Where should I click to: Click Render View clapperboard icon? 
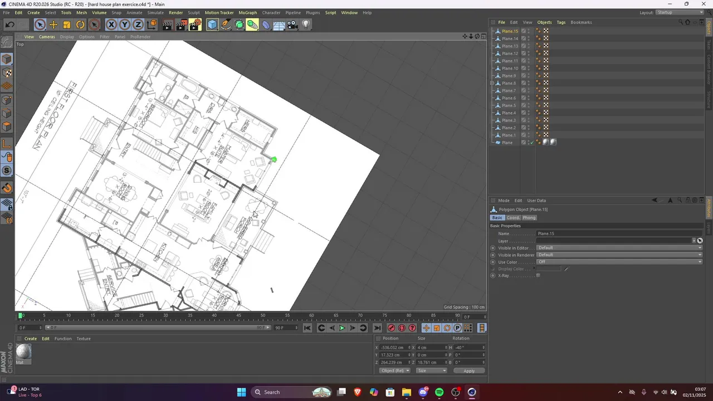tap(167, 25)
